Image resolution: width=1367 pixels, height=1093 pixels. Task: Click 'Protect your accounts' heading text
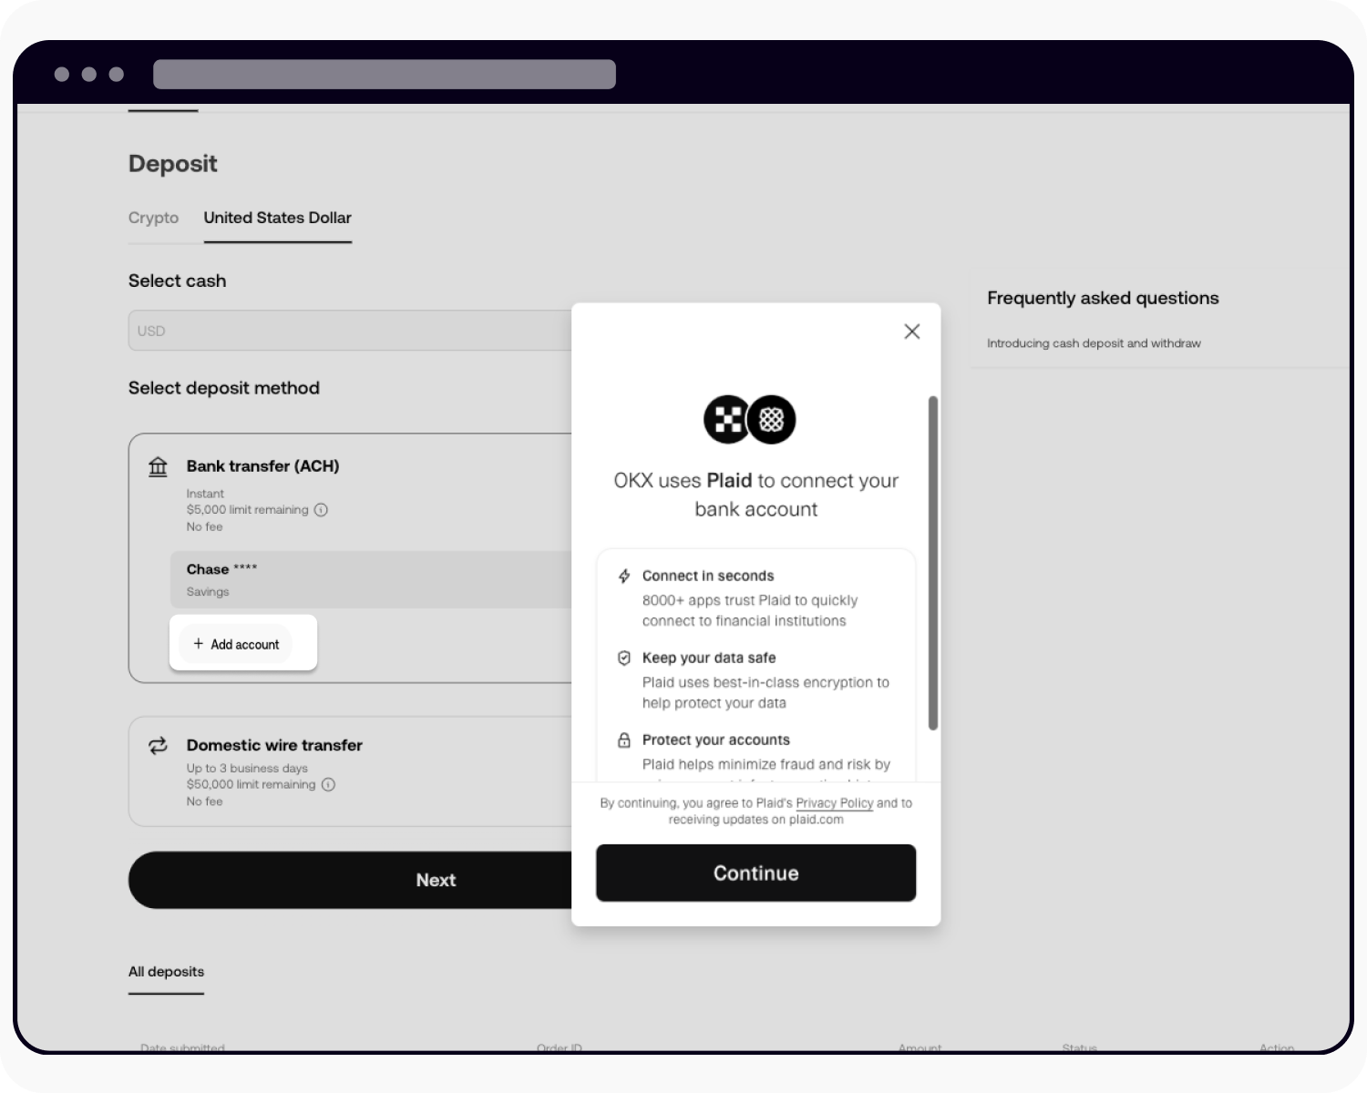(716, 740)
